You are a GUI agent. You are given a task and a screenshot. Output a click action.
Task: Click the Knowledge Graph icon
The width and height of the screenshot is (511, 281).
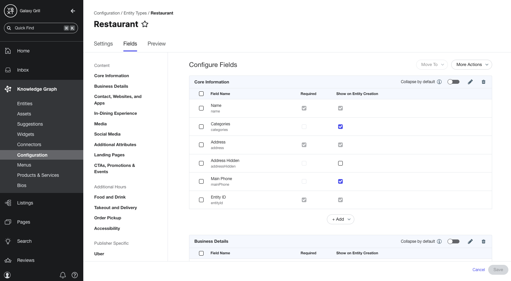8,89
